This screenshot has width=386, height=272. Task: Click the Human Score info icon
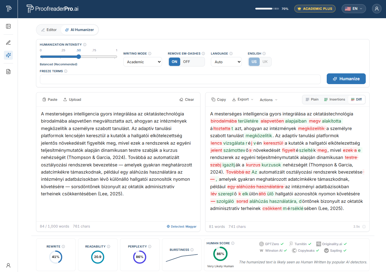point(233,243)
